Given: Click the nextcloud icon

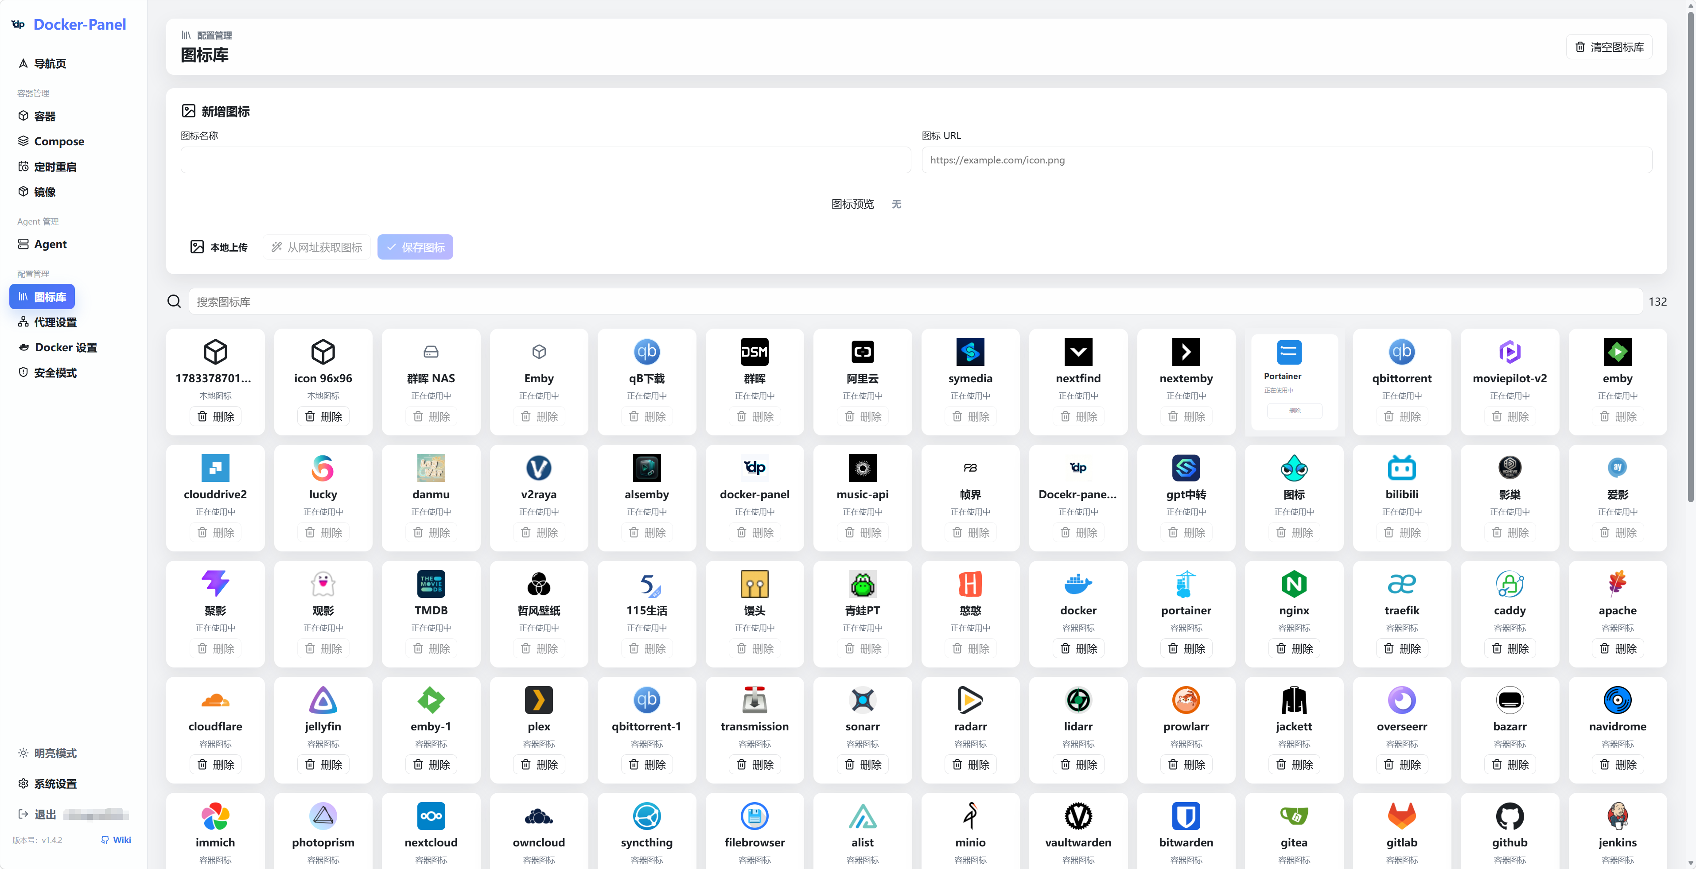Looking at the screenshot, I should click(431, 816).
